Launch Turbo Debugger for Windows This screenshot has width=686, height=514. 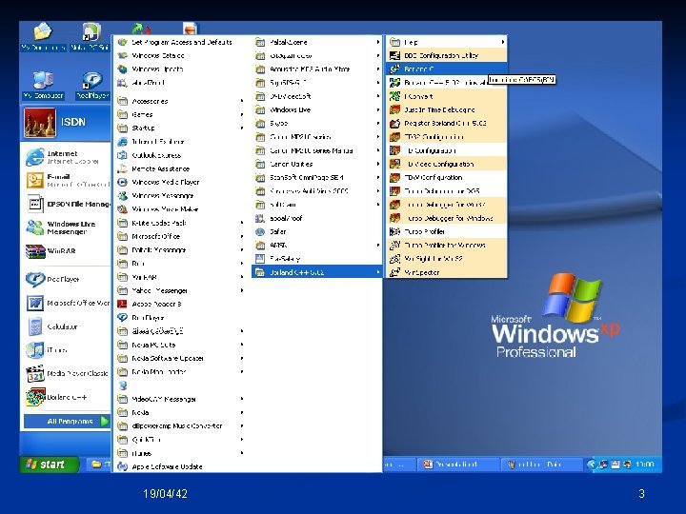tap(446, 218)
